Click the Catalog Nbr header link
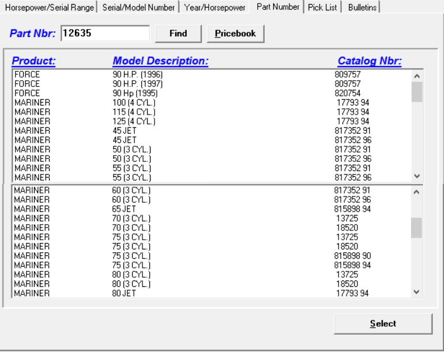The width and height of the screenshot is (444, 352). coord(370,61)
